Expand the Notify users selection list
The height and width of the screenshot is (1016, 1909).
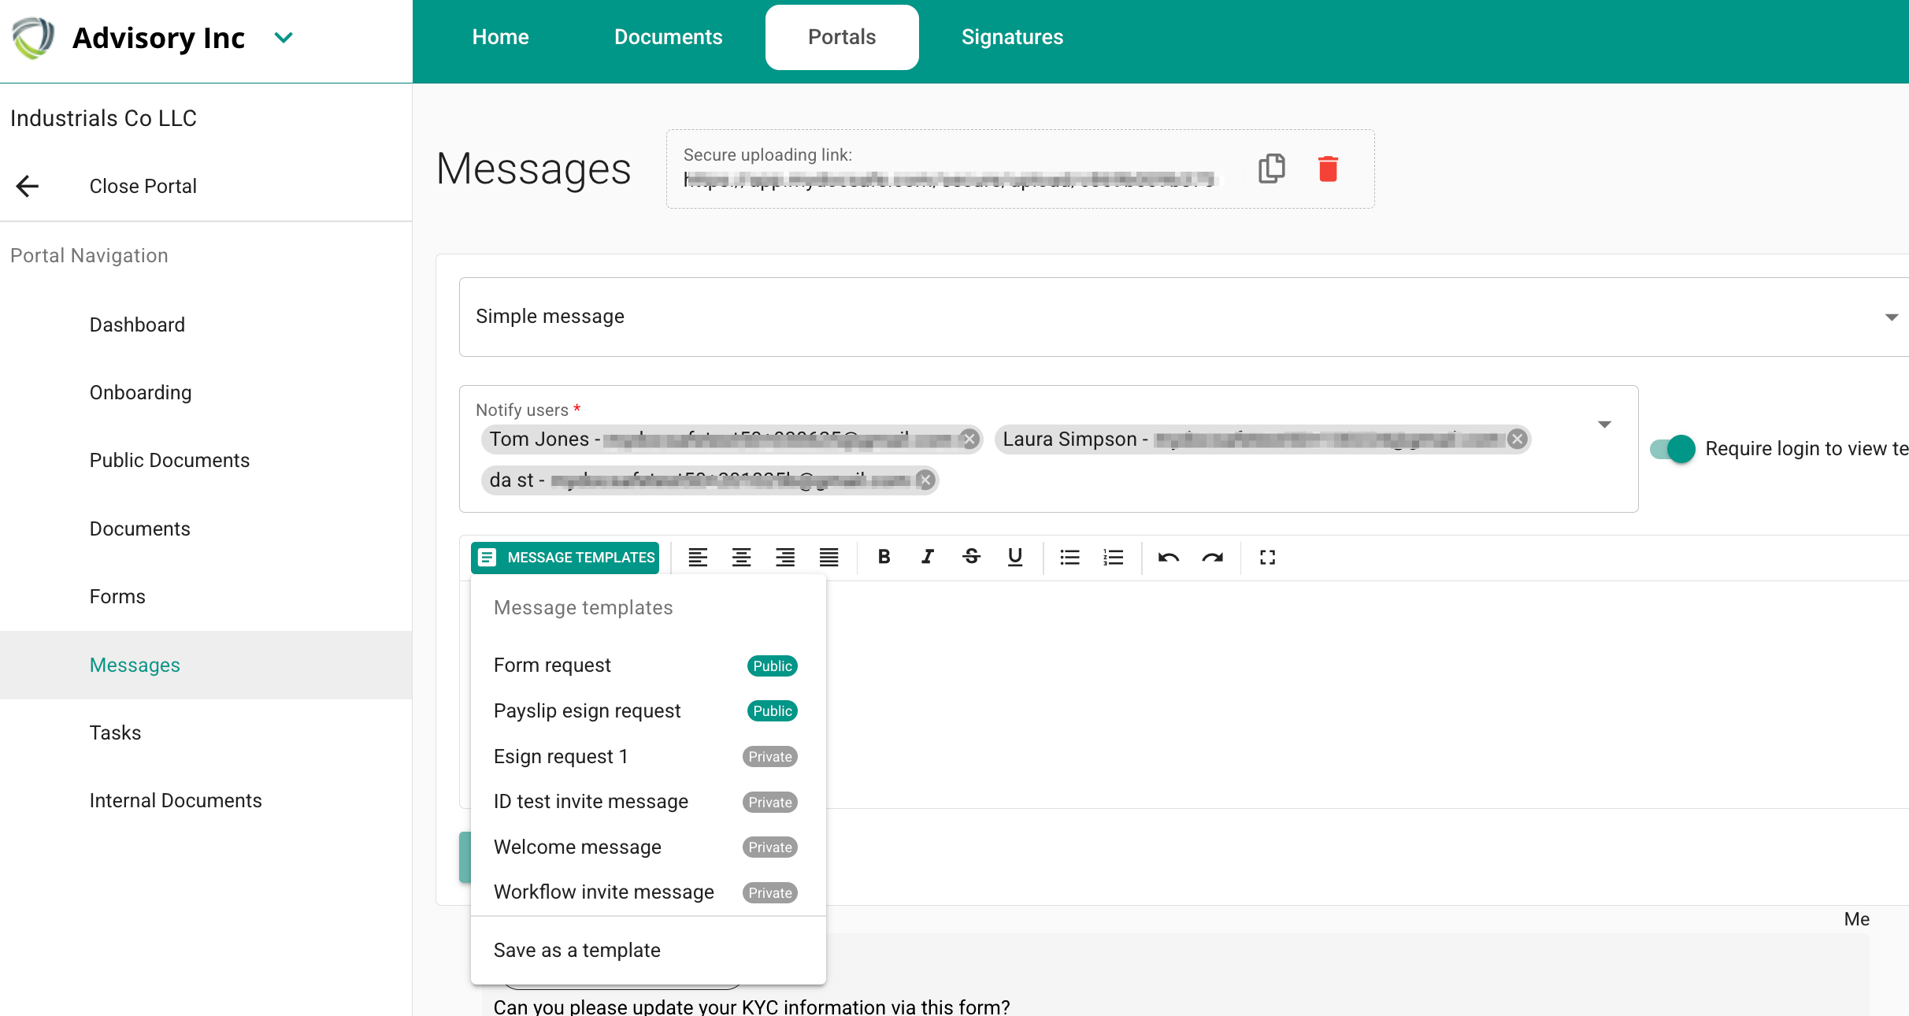tap(1605, 424)
